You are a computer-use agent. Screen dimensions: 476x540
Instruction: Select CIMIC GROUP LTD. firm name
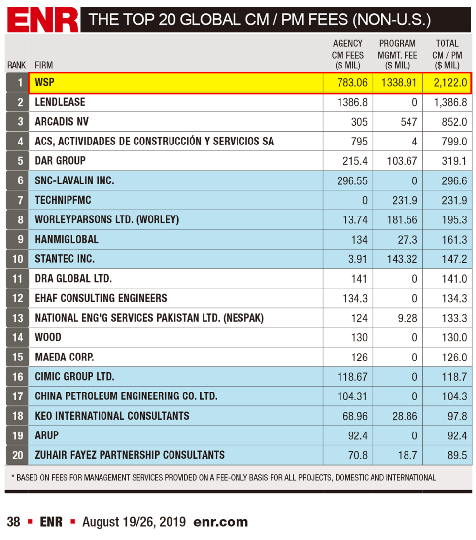[x=75, y=377]
